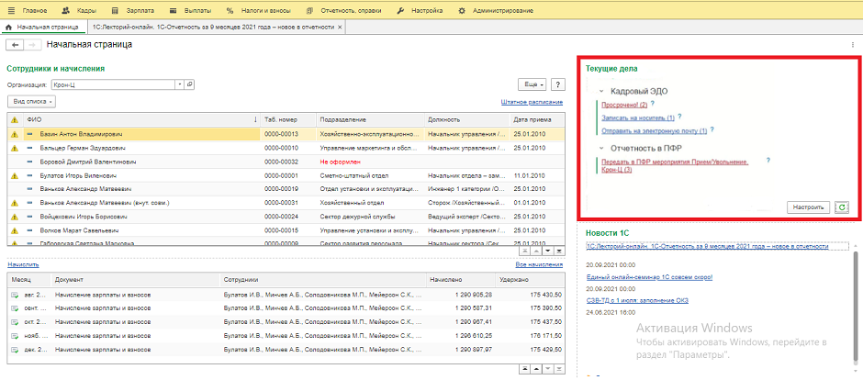The height and width of the screenshot is (380, 863).
Task: Open the organization field's open-form icon
Action: coord(190,84)
